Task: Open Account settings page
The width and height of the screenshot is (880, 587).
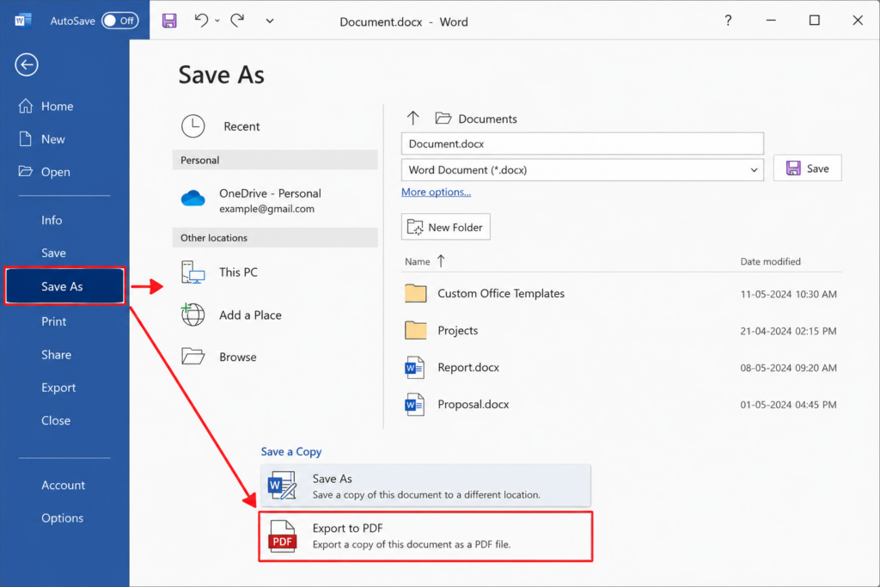Action: click(64, 485)
